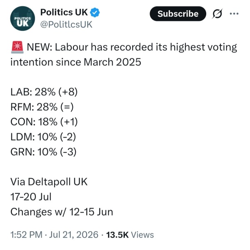Click the Politics UK display name
The image size is (250, 250).
(x=64, y=12)
